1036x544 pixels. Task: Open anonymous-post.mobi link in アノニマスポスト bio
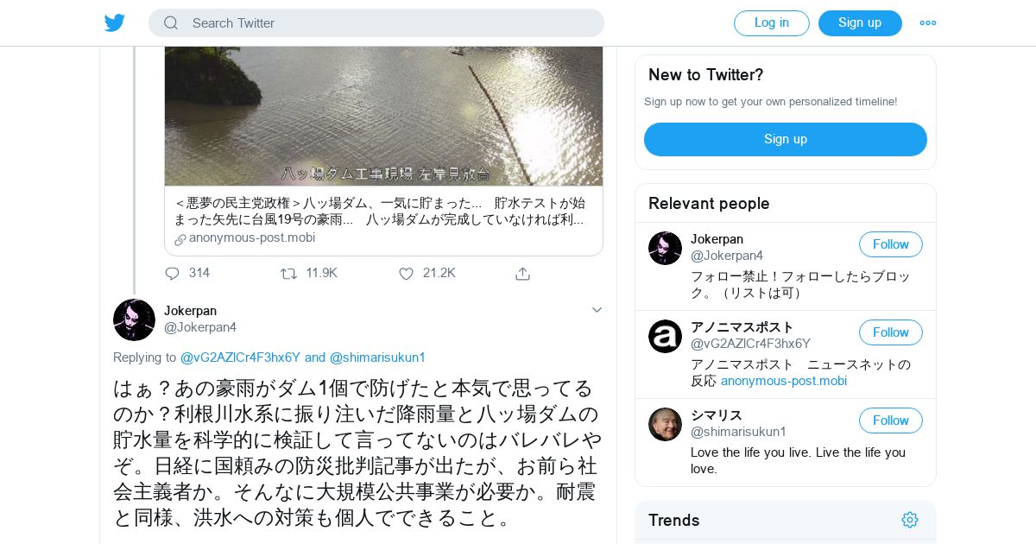pos(784,381)
